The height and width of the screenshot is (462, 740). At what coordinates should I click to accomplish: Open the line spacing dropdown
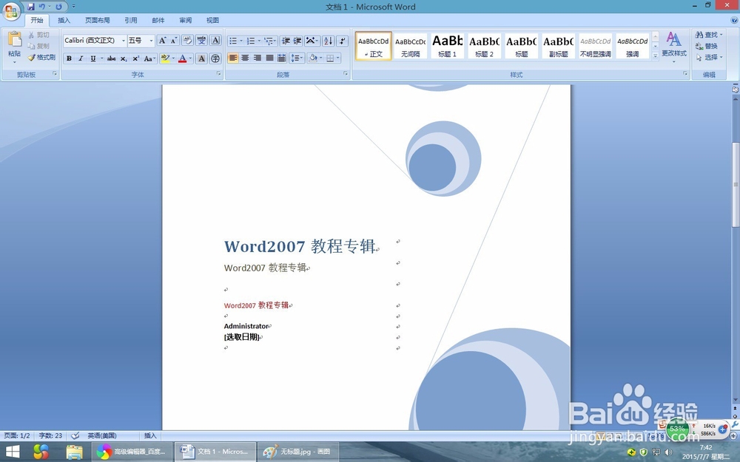pos(297,58)
